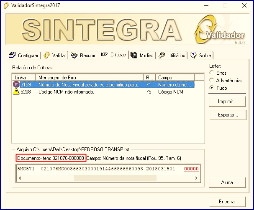254x210 pixels.
Task: Click the Resumo tab icon
Action: point(74,56)
